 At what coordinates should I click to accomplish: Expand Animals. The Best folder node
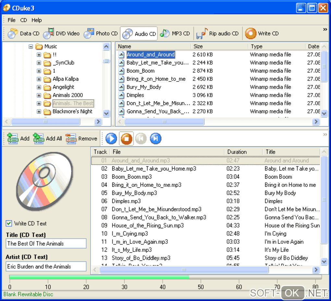39,104
